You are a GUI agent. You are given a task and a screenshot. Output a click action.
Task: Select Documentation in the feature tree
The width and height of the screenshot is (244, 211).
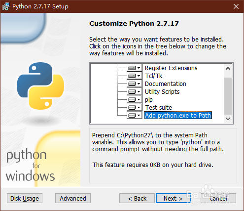pos(165,84)
